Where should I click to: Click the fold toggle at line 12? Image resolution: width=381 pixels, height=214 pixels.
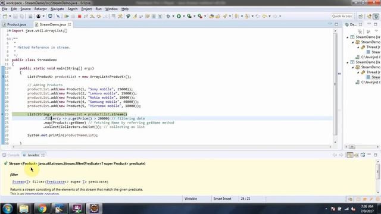[x=10, y=68]
